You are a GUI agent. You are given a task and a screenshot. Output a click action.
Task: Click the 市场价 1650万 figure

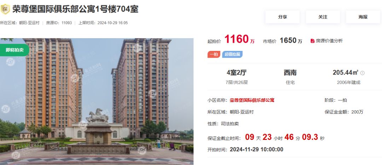(282, 41)
